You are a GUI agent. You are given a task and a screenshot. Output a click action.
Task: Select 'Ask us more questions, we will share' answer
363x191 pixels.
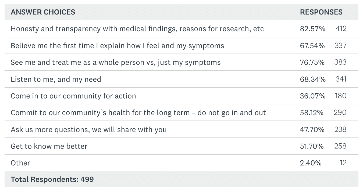[89, 130]
